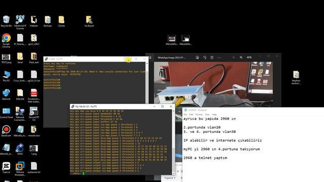Open the This PC desktop icon
324x182 pixels.
(x=6, y=76)
